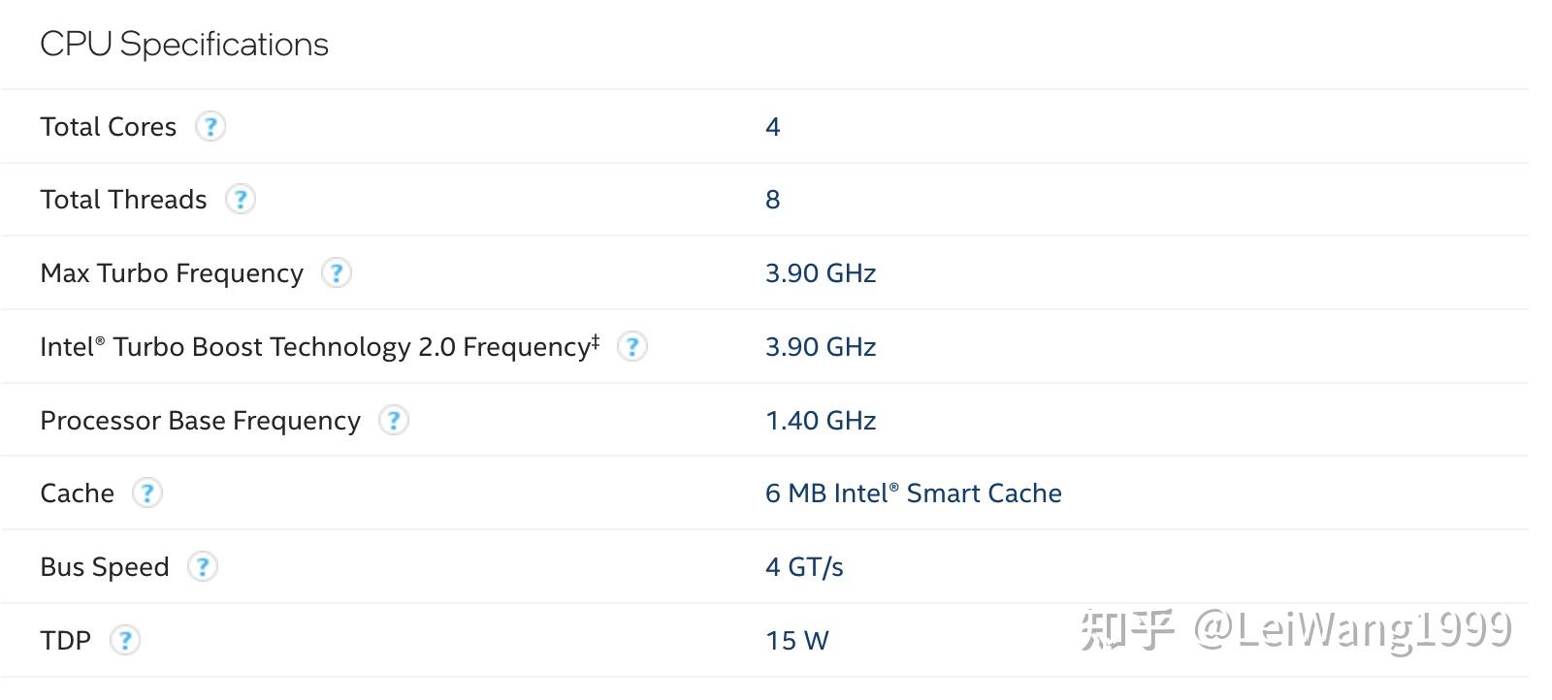Click the Processor Base Frequency help icon
This screenshot has width=1552, height=700.
tap(393, 421)
